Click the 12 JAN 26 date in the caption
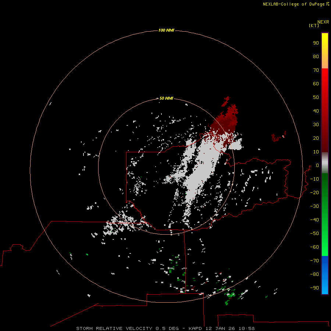This screenshot has height=331, width=331. [x=220, y=328]
